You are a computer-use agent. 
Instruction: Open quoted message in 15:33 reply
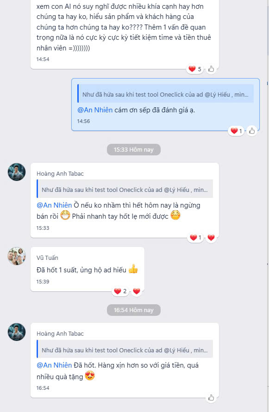pyautogui.click(x=125, y=190)
